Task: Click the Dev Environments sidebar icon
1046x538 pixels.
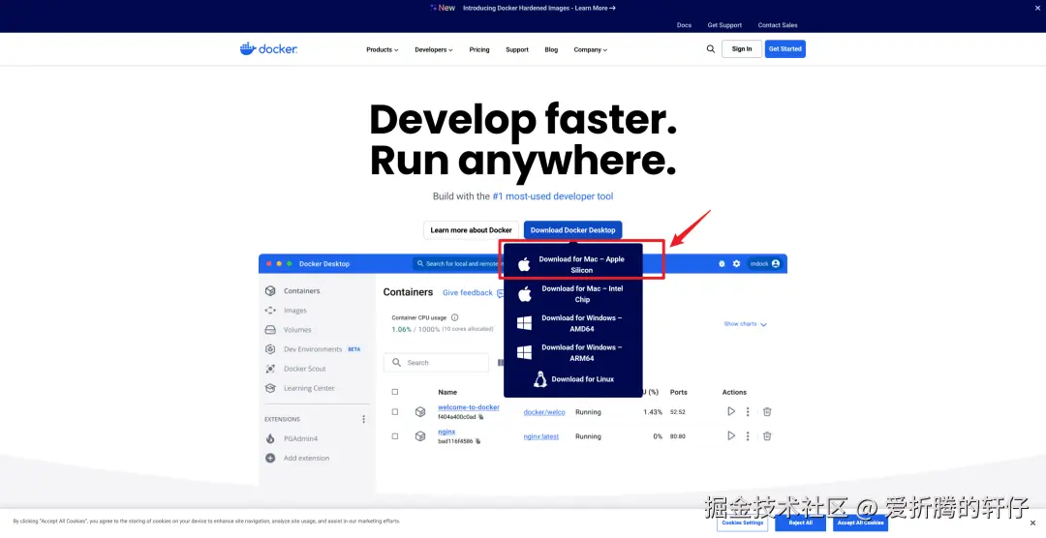Action: coord(270,349)
